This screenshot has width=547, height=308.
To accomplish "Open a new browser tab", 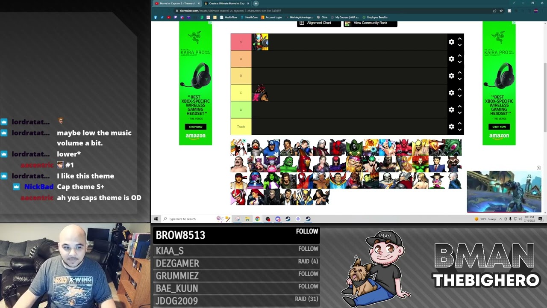I will [x=256, y=3].
